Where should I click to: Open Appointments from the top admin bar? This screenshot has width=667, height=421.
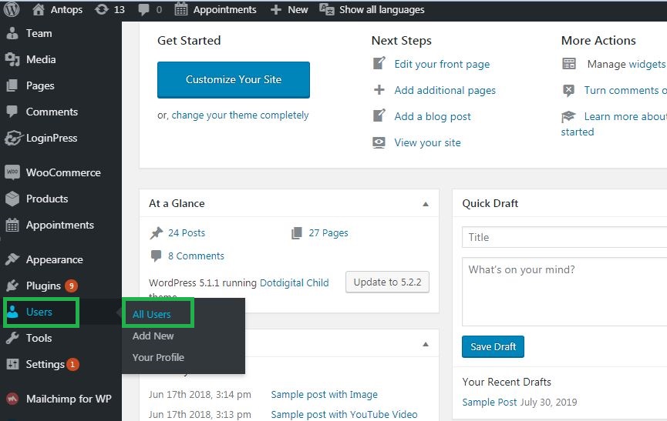tap(216, 10)
